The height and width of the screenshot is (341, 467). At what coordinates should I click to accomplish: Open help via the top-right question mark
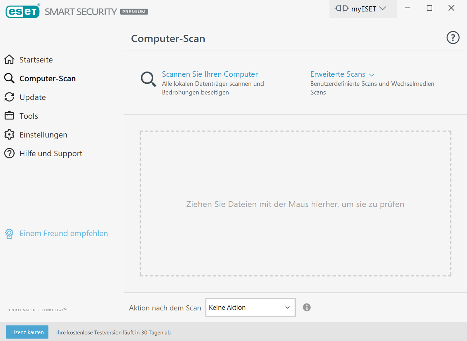coord(453,38)
